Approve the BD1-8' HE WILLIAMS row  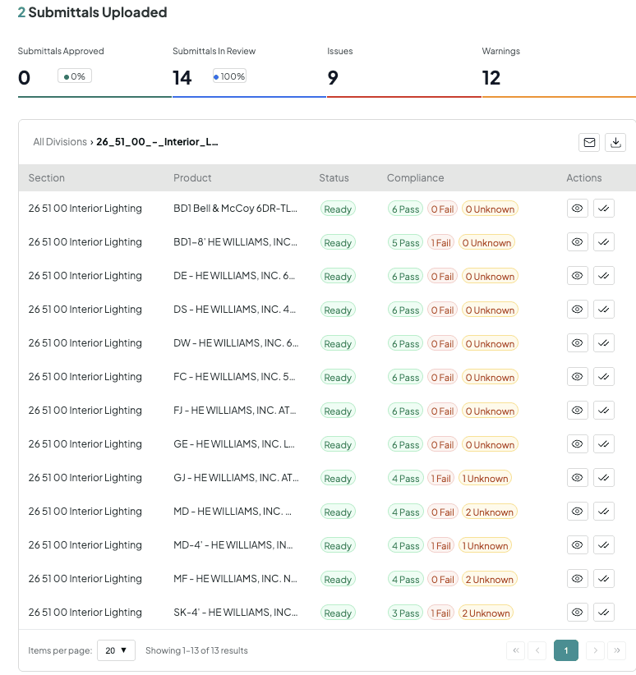click(604, 242)
